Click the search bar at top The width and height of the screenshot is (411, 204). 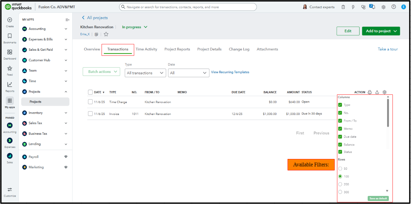188,7
